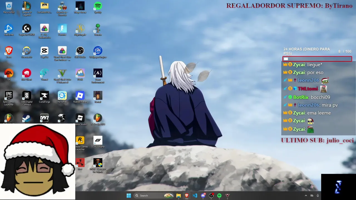Click the 24 HORAS goal progress bar
The width and height of the screenshot is (356, 200).
tap(317, 59)
